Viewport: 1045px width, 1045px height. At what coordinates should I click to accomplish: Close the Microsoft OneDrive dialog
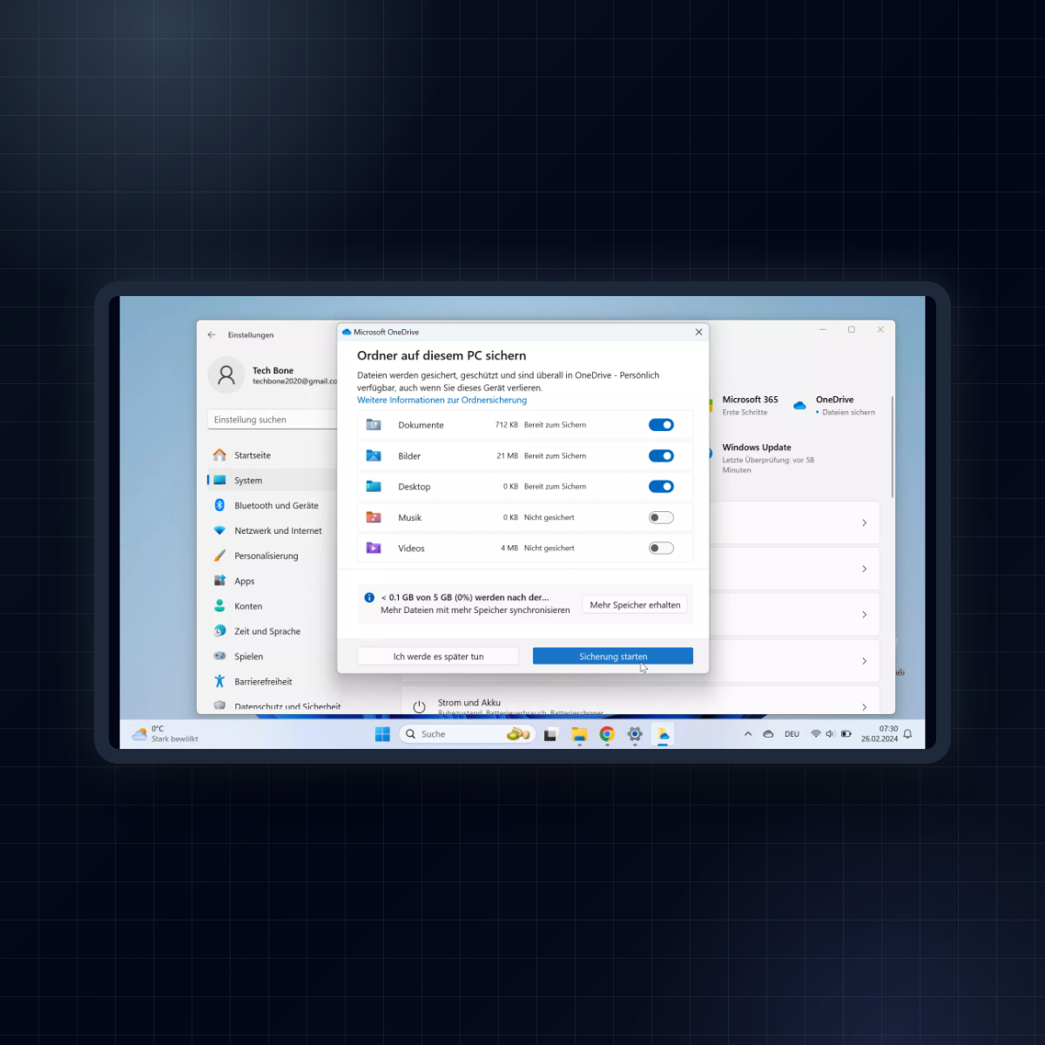point(698,332)
